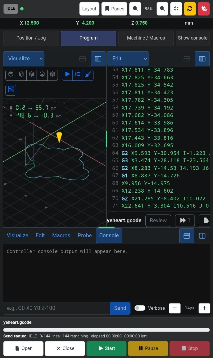Send the console command
The image size is (213, 358).
click(120, 308)
